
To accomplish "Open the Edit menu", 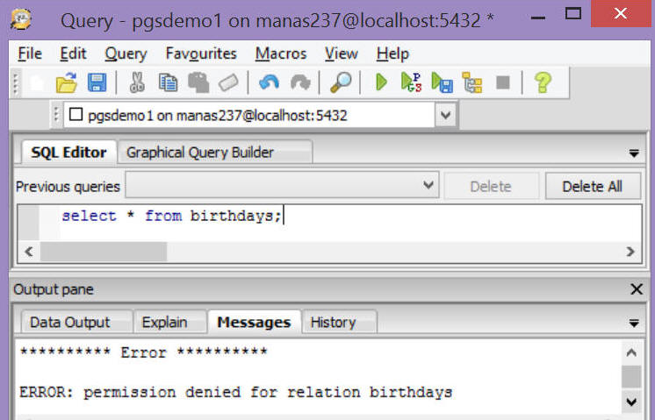I will pos(73,53).
